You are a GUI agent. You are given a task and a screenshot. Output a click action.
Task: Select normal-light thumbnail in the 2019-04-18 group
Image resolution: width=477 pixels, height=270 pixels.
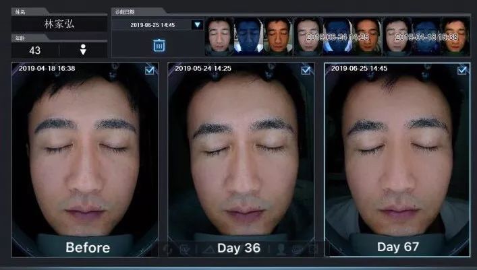(x=397, y=36)
